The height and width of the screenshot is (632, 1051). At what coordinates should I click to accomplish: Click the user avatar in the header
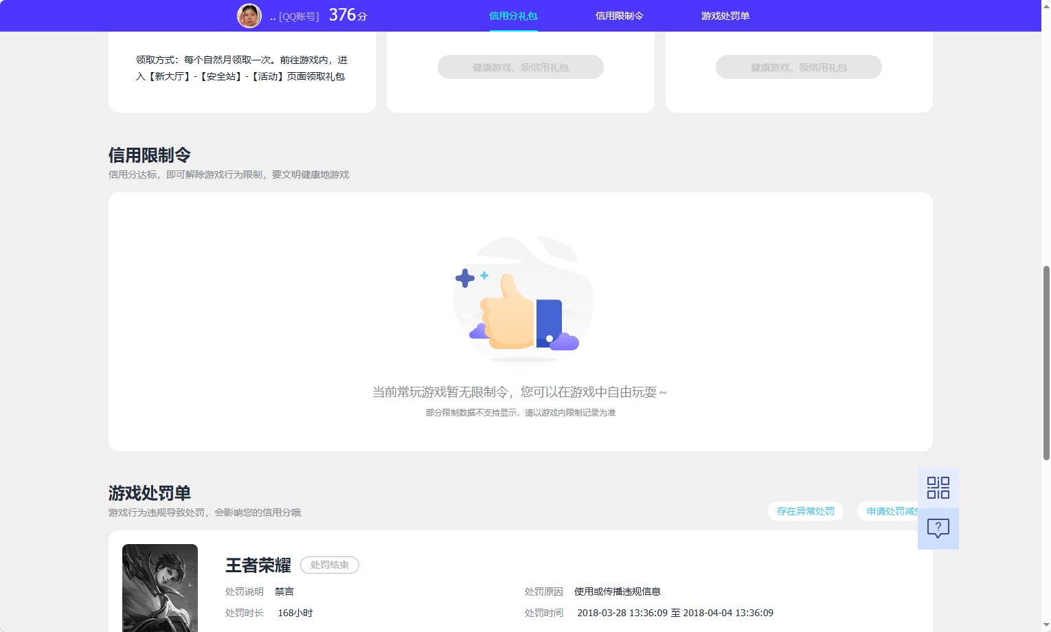pyautogui.click(x=249, y=16)
